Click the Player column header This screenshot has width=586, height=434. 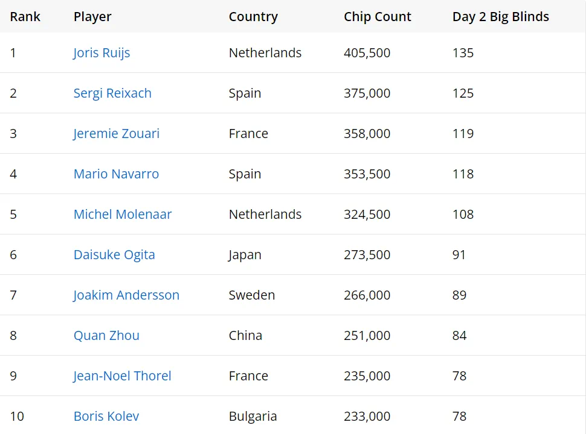click(x=92, y=17)
